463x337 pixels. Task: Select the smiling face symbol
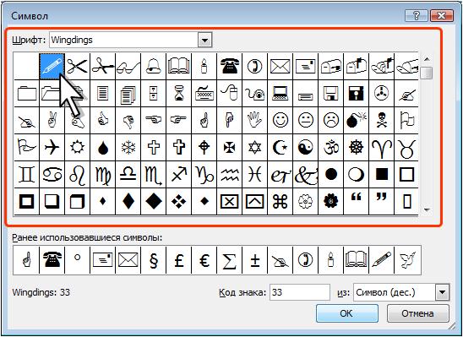[280, 121]
